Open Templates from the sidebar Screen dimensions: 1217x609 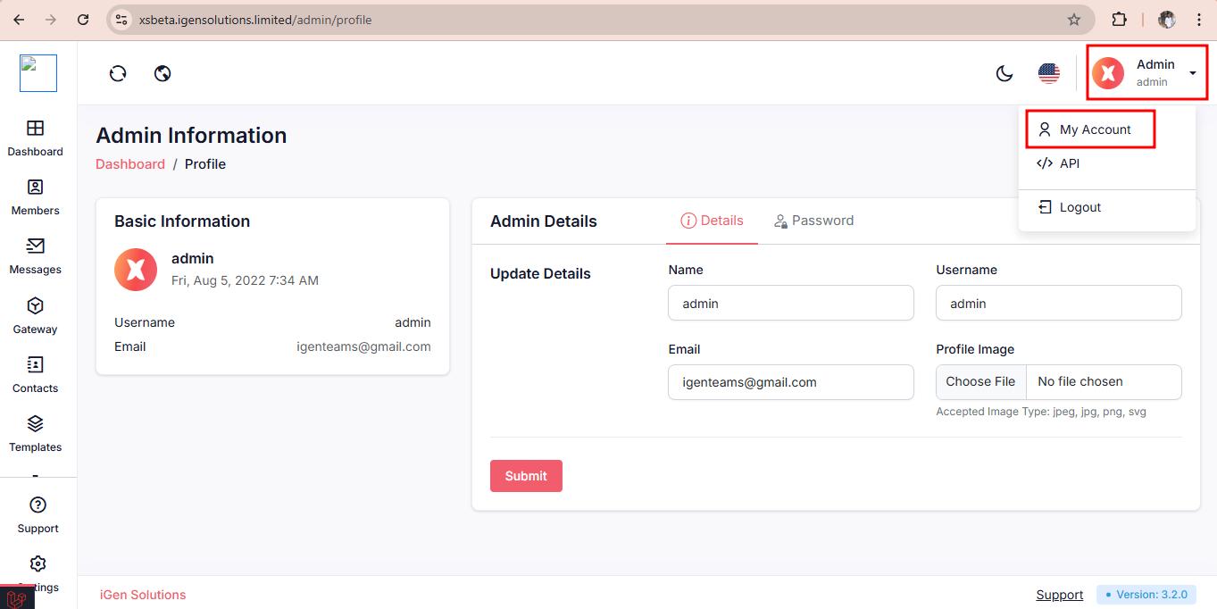(x=36, y=433)
